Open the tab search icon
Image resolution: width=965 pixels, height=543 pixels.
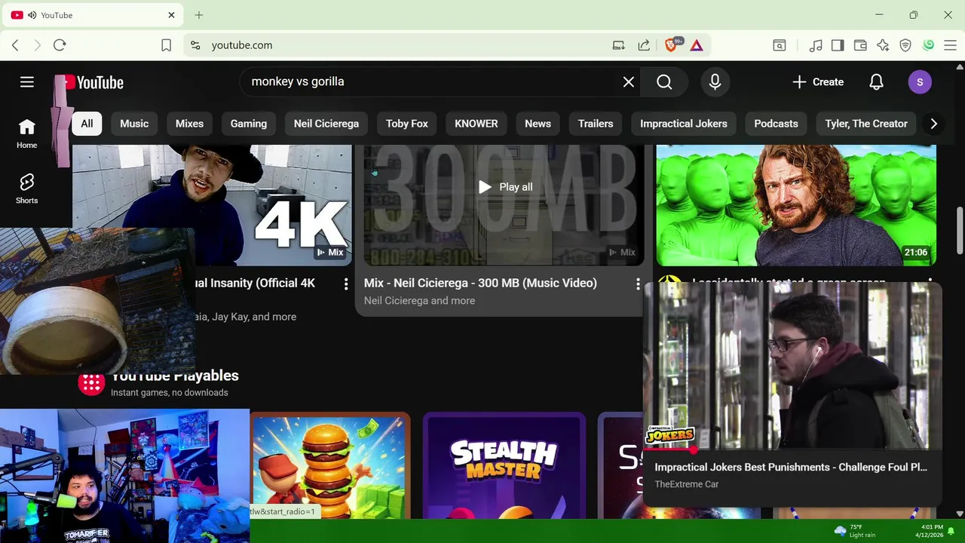point(780,45)
